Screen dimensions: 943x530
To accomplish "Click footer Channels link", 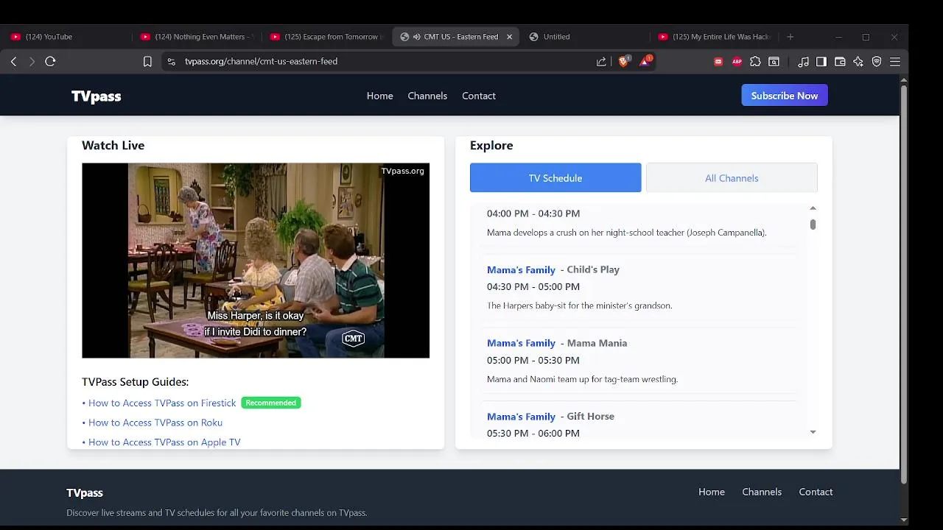I will pyautogui.click(x=762, y=492).
